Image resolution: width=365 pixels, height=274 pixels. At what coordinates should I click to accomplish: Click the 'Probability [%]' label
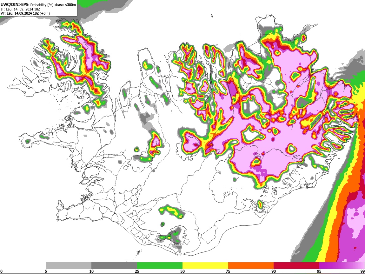tap(42, 5)
